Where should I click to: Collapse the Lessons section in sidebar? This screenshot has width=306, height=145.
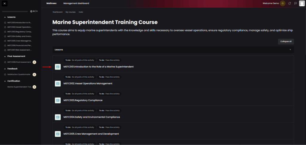click(x=5, y=17)
